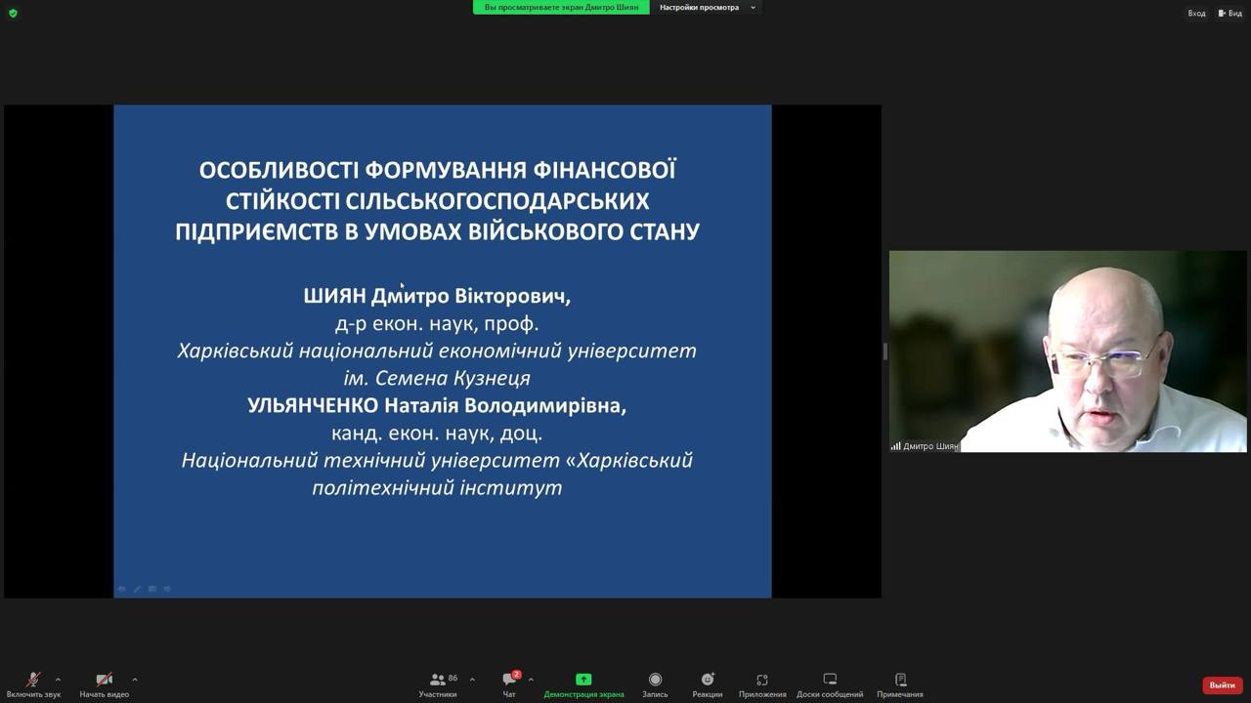Open the Участники participants panel
Image resolution: width=1251 pixels, height=703 pixels.
pos(438,684)
